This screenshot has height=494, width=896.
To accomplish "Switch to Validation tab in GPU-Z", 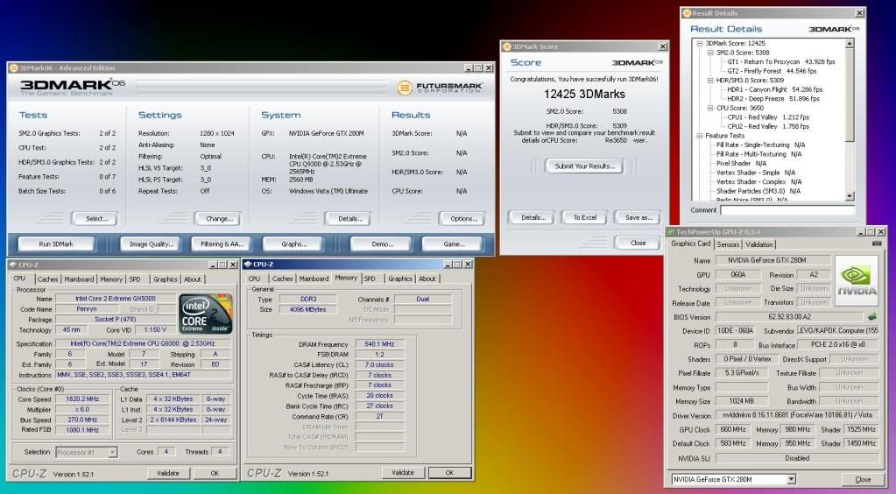I will coord(759,244).
